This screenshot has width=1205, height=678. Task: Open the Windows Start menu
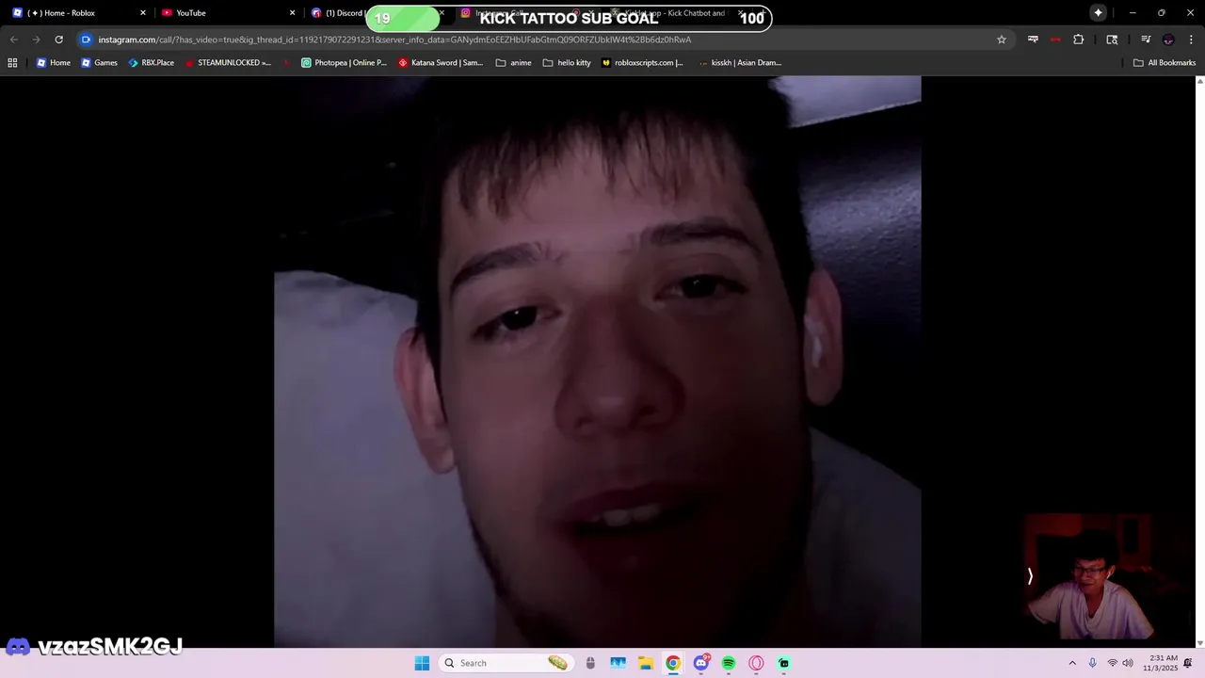[x=422, y=663]
